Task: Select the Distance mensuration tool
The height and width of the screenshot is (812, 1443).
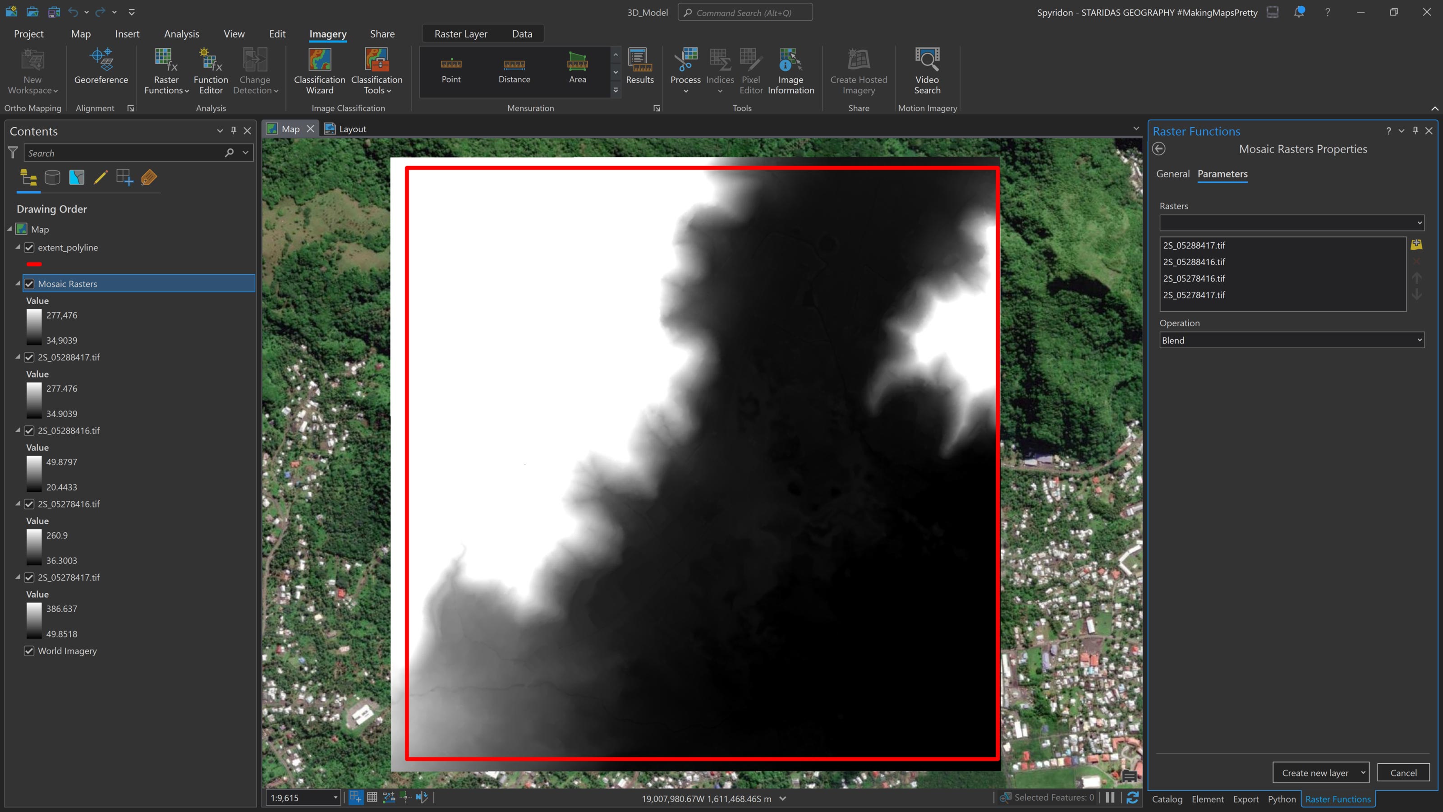Action: 514,71
